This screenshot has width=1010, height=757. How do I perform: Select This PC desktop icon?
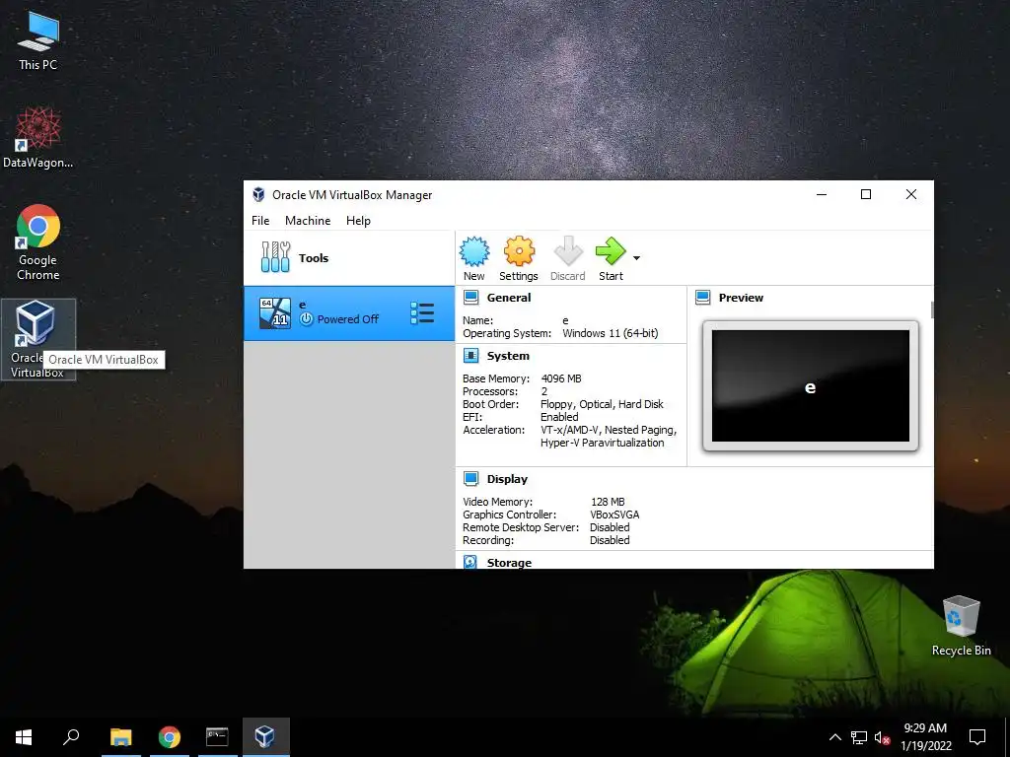pos(38,39)
